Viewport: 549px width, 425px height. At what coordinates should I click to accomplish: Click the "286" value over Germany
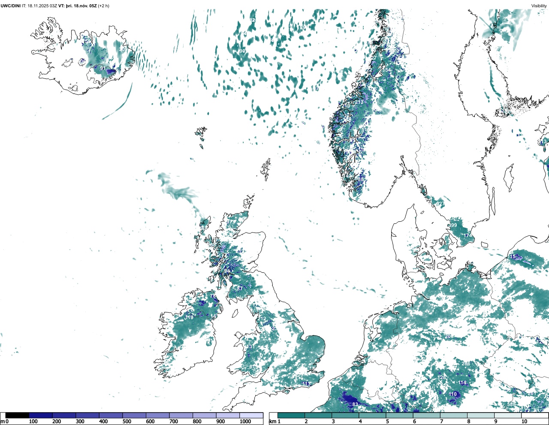click(466, 364)
